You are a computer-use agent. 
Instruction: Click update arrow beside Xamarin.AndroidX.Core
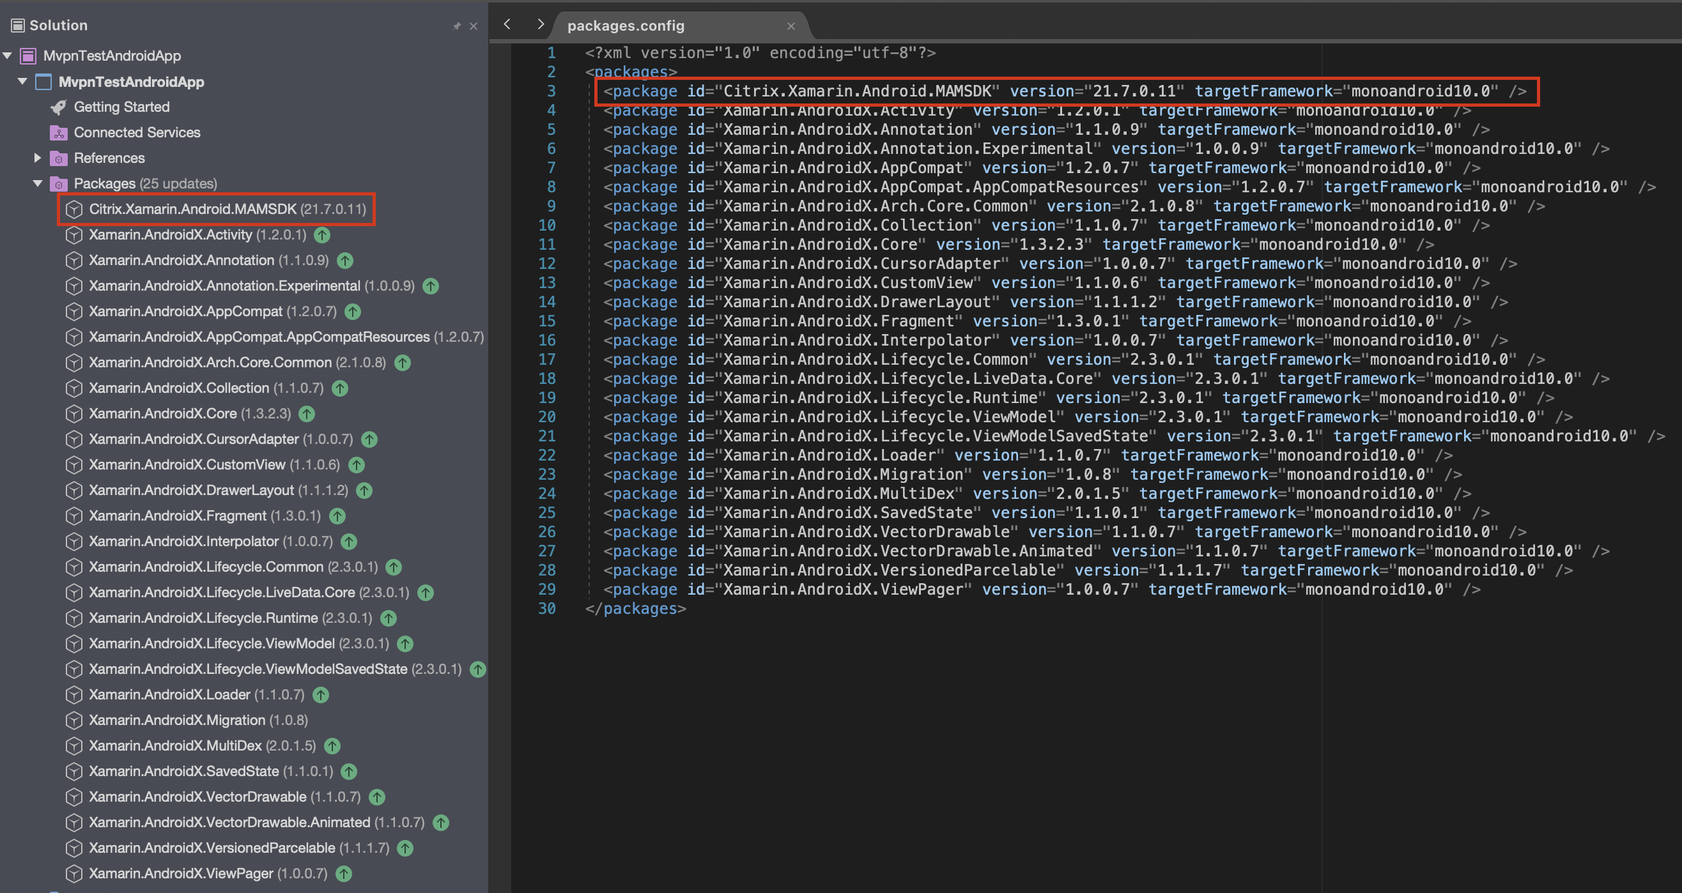[x=306, y=414]
